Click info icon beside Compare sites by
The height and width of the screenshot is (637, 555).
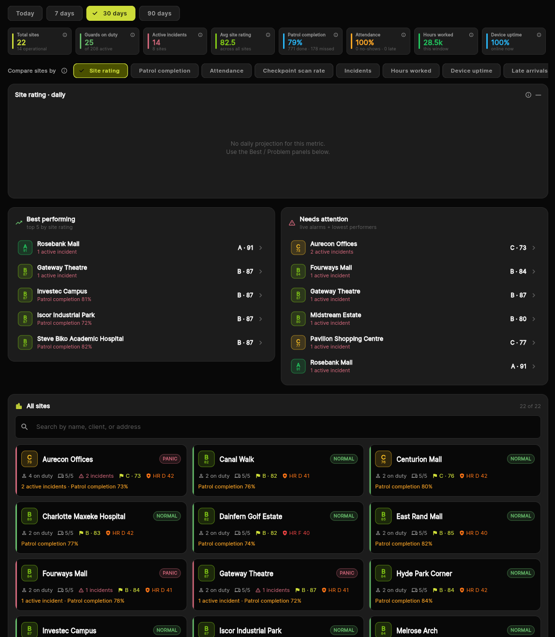click(64, 71)
